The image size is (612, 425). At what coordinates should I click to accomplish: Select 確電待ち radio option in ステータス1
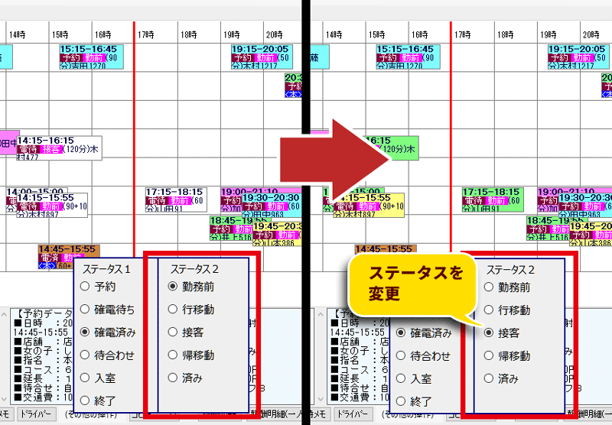86,310
